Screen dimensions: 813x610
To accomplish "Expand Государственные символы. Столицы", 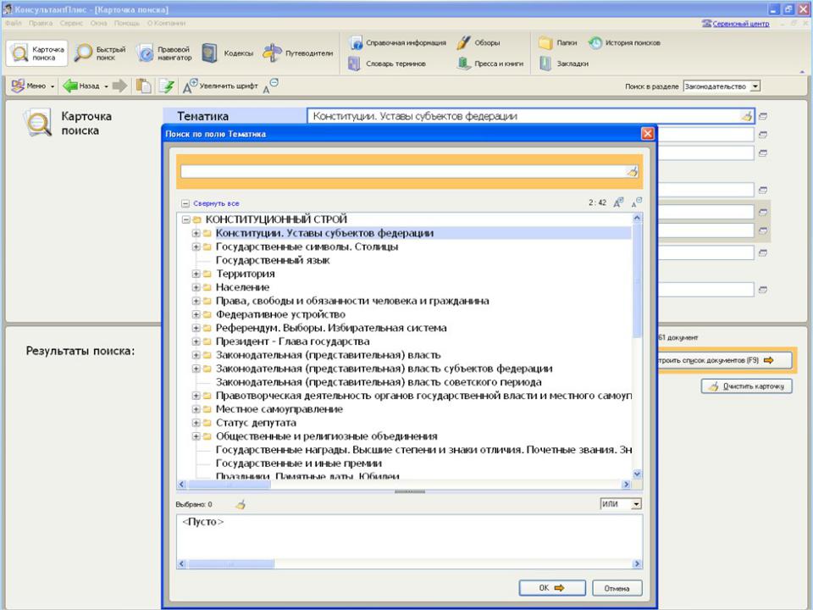I will (x=196, y=247).
